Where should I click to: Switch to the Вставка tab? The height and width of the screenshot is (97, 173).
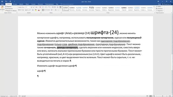click(x=15, y=4)
